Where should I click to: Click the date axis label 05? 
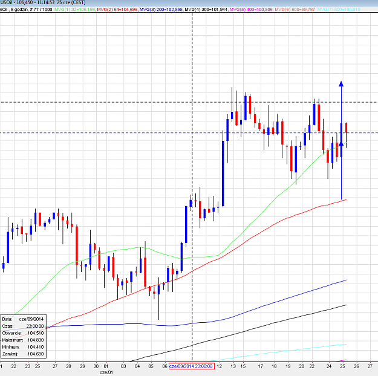tap(151, 366)
